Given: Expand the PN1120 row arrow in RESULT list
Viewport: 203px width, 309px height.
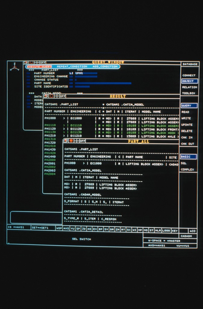Looking at the screenshot, I should [x=64, y=129].
